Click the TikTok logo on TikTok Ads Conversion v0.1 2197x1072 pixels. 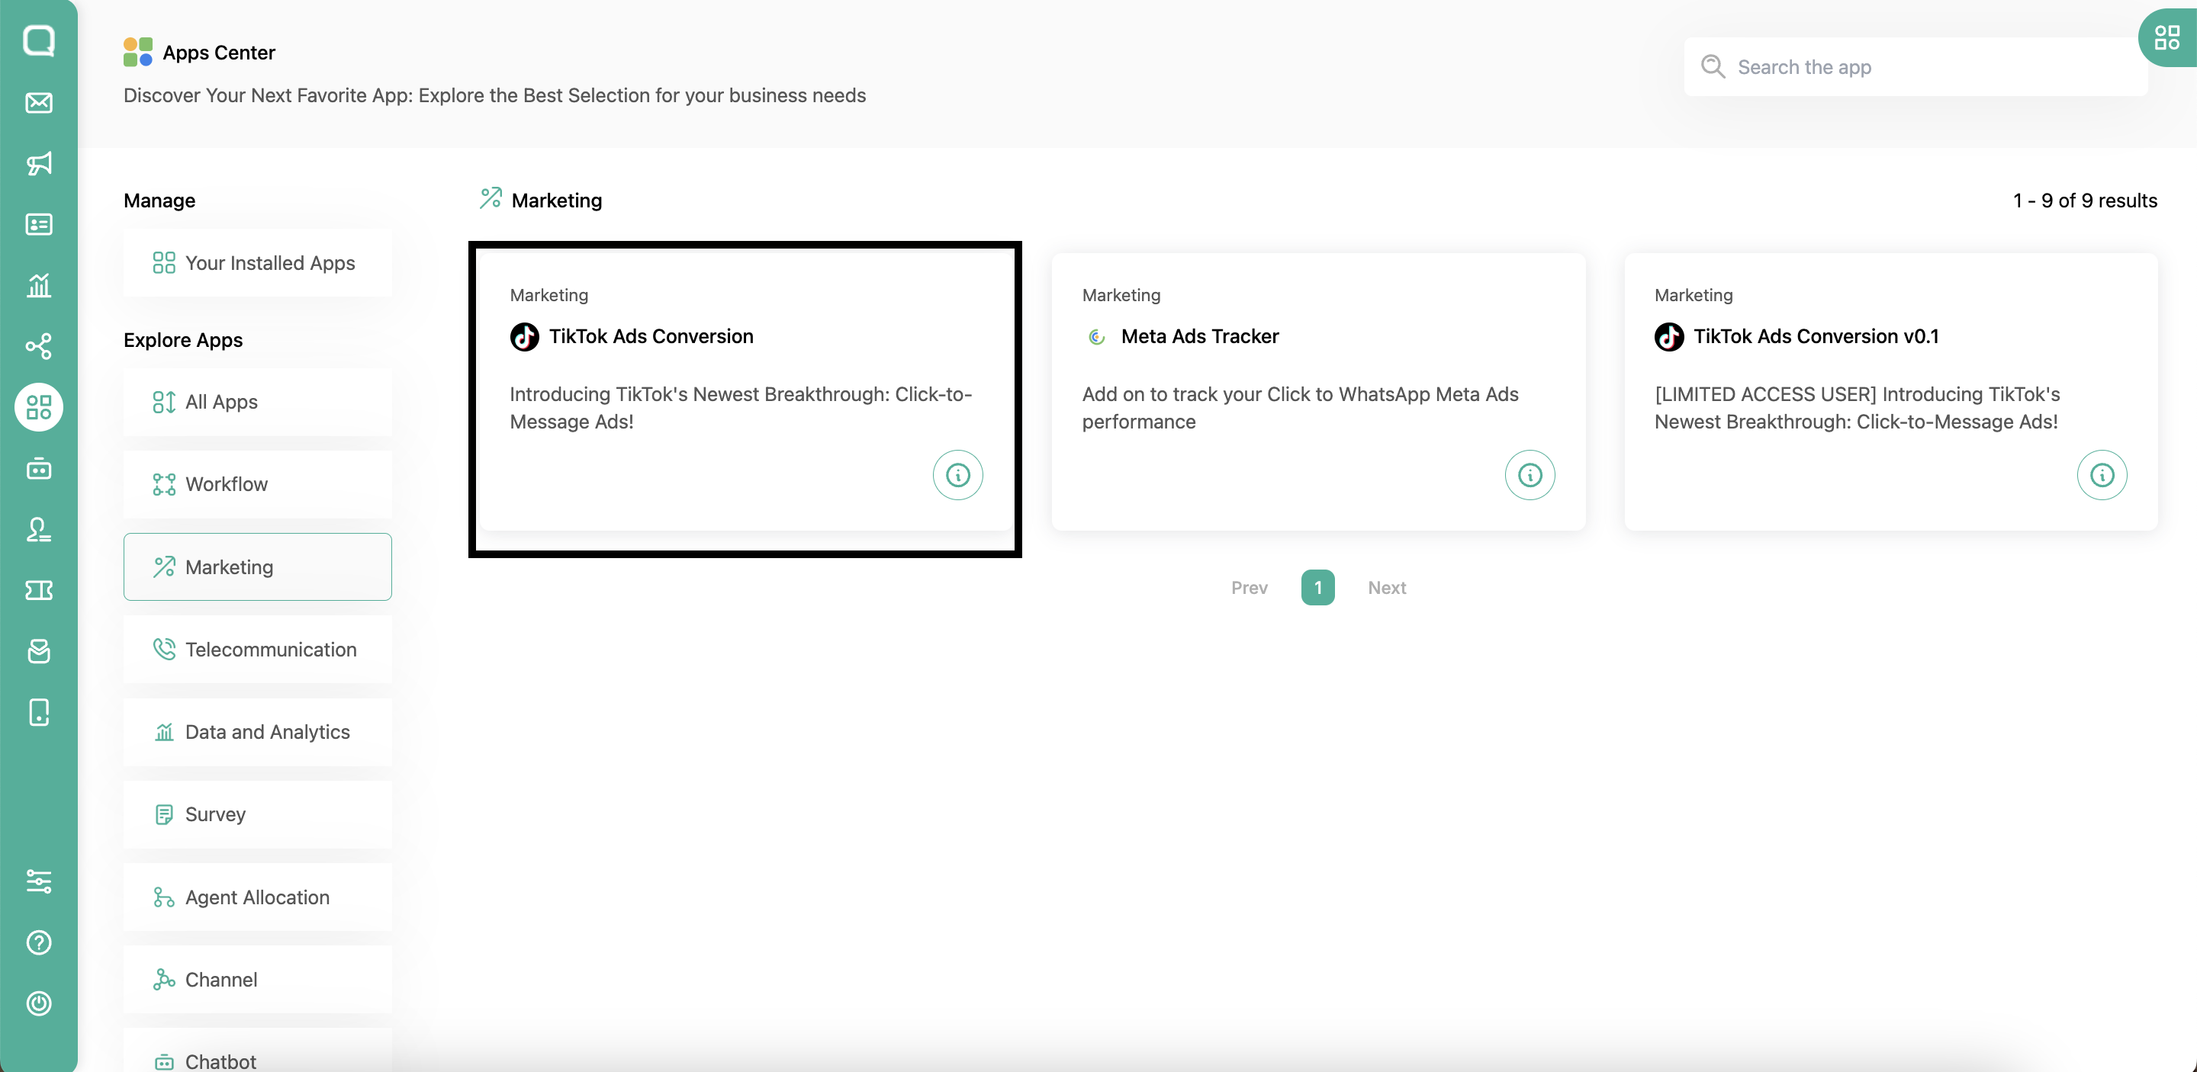(x=1669, y=336)
